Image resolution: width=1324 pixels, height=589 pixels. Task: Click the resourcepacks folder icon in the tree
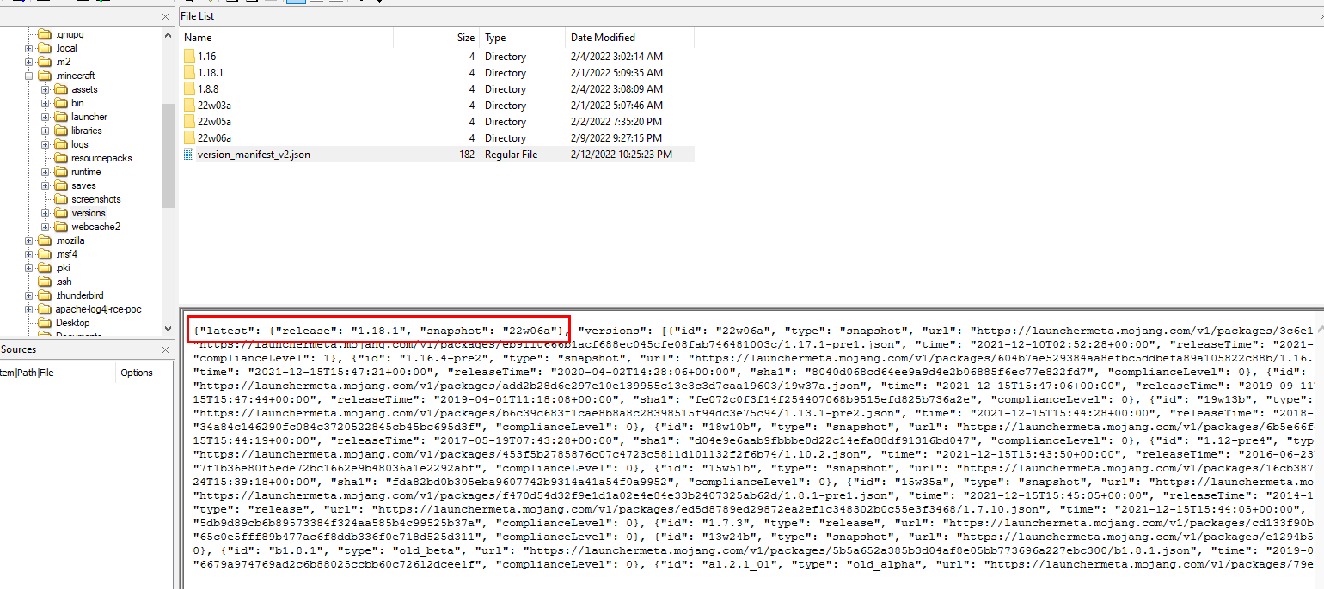(x=61, y=158)
